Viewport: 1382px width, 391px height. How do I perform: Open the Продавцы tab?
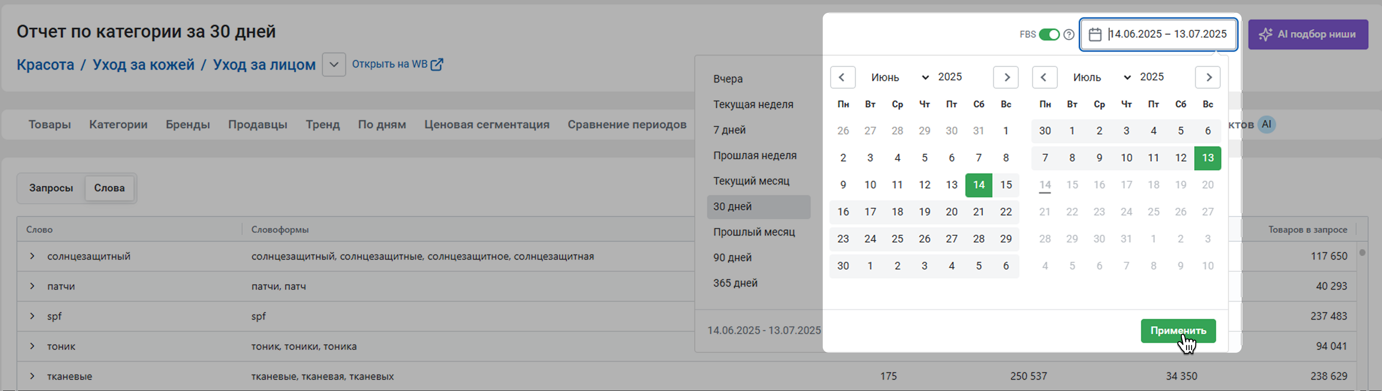[x=257, y=125]
